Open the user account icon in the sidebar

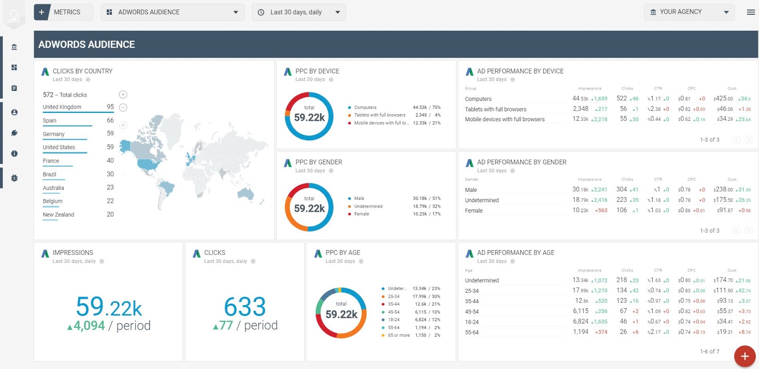14,112
